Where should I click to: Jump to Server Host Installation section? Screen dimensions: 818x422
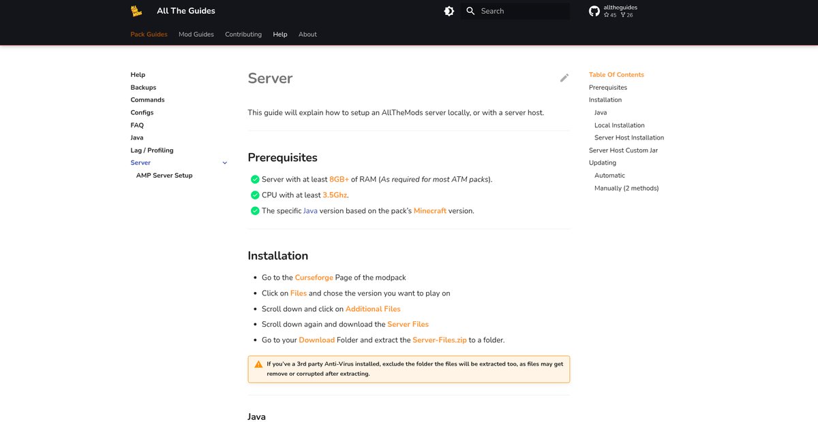click(x=629, y=137)
